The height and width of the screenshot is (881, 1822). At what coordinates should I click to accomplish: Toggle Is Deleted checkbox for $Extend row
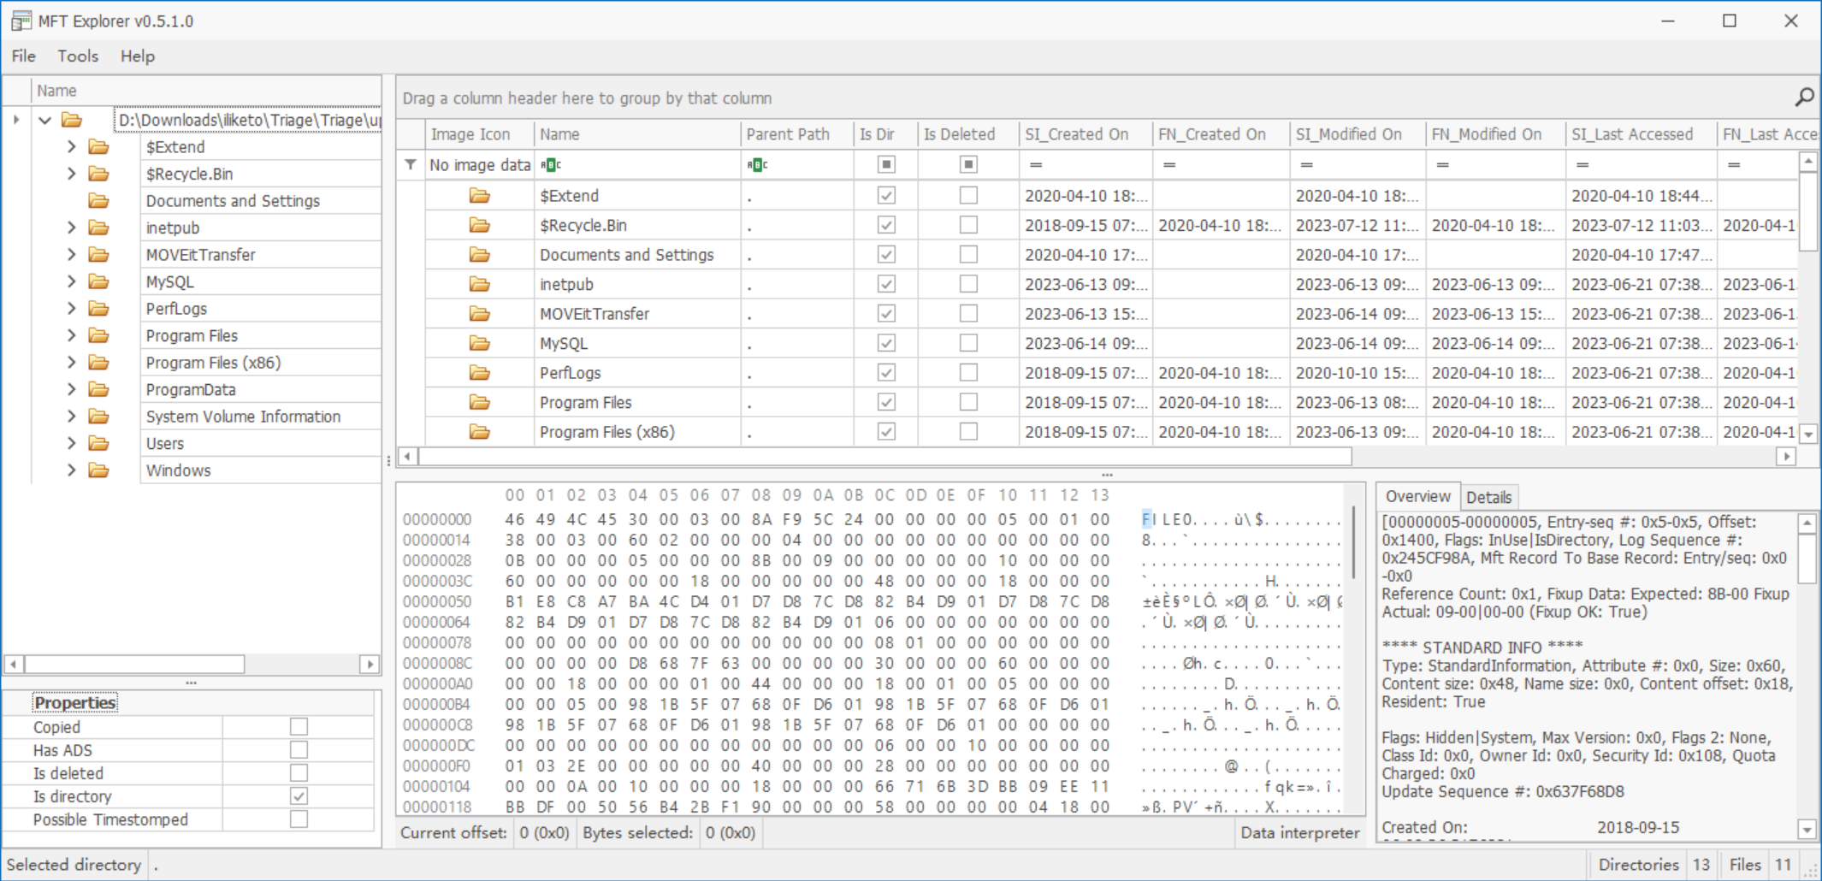pos(968,196)
